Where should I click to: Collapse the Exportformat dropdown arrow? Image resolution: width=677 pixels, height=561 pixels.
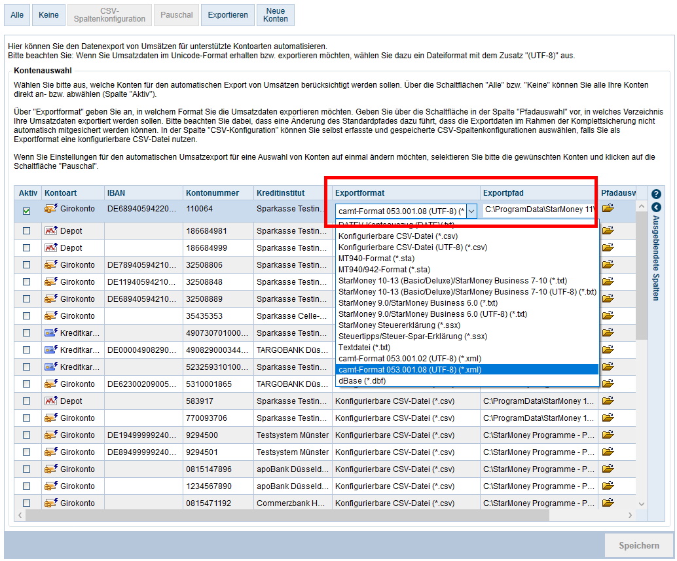(x=471, y=211)
